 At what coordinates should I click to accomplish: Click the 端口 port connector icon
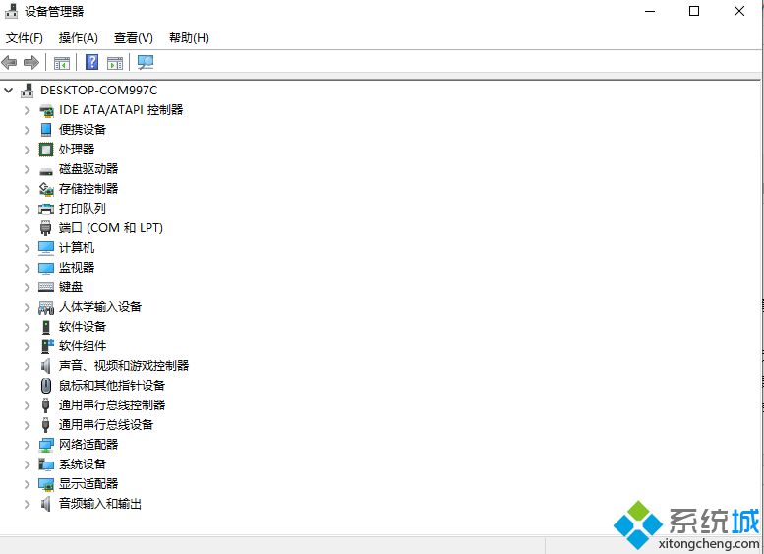tap(46, 228)
